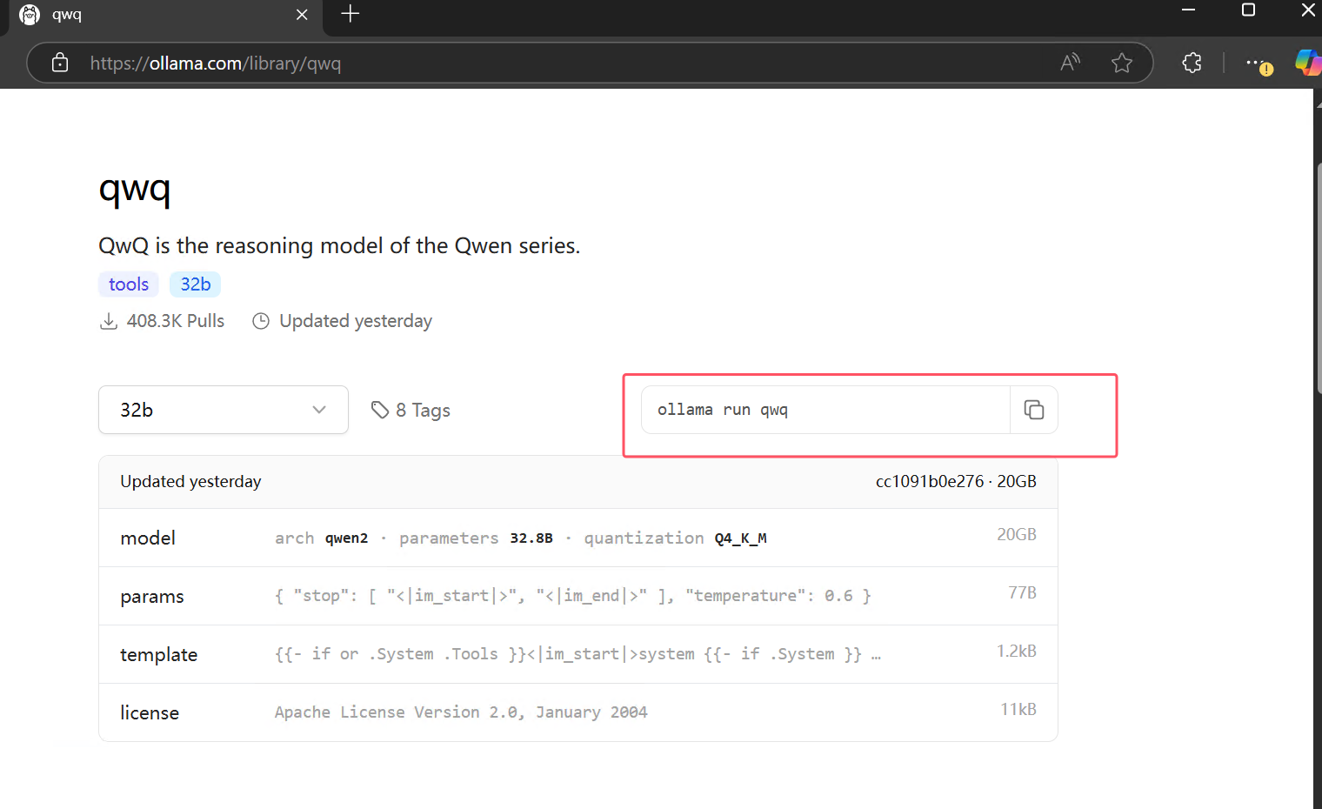Screen dimensions: 1322x809
Task: Minimize the browser window
Action: click(x=1188, y=10)
